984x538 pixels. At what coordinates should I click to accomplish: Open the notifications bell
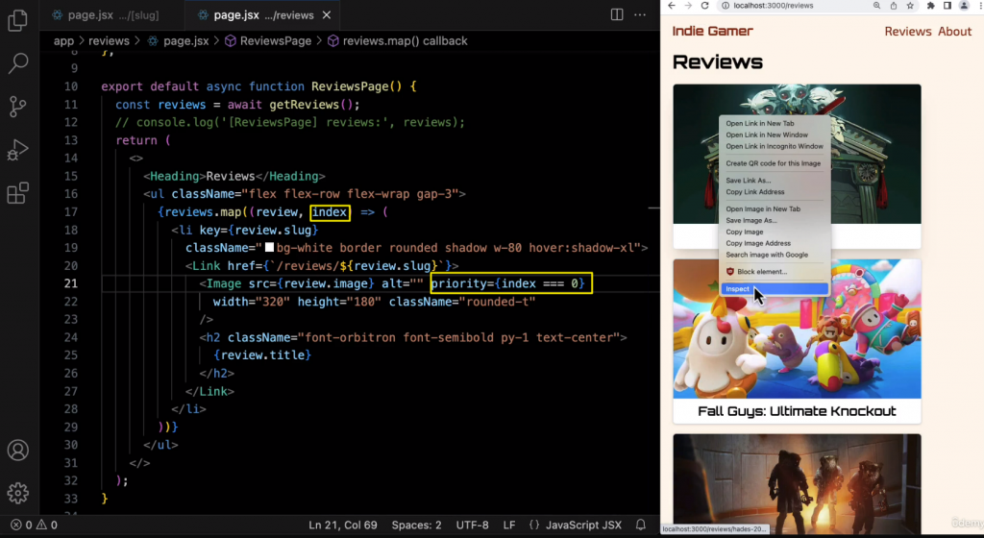point(641,525)
